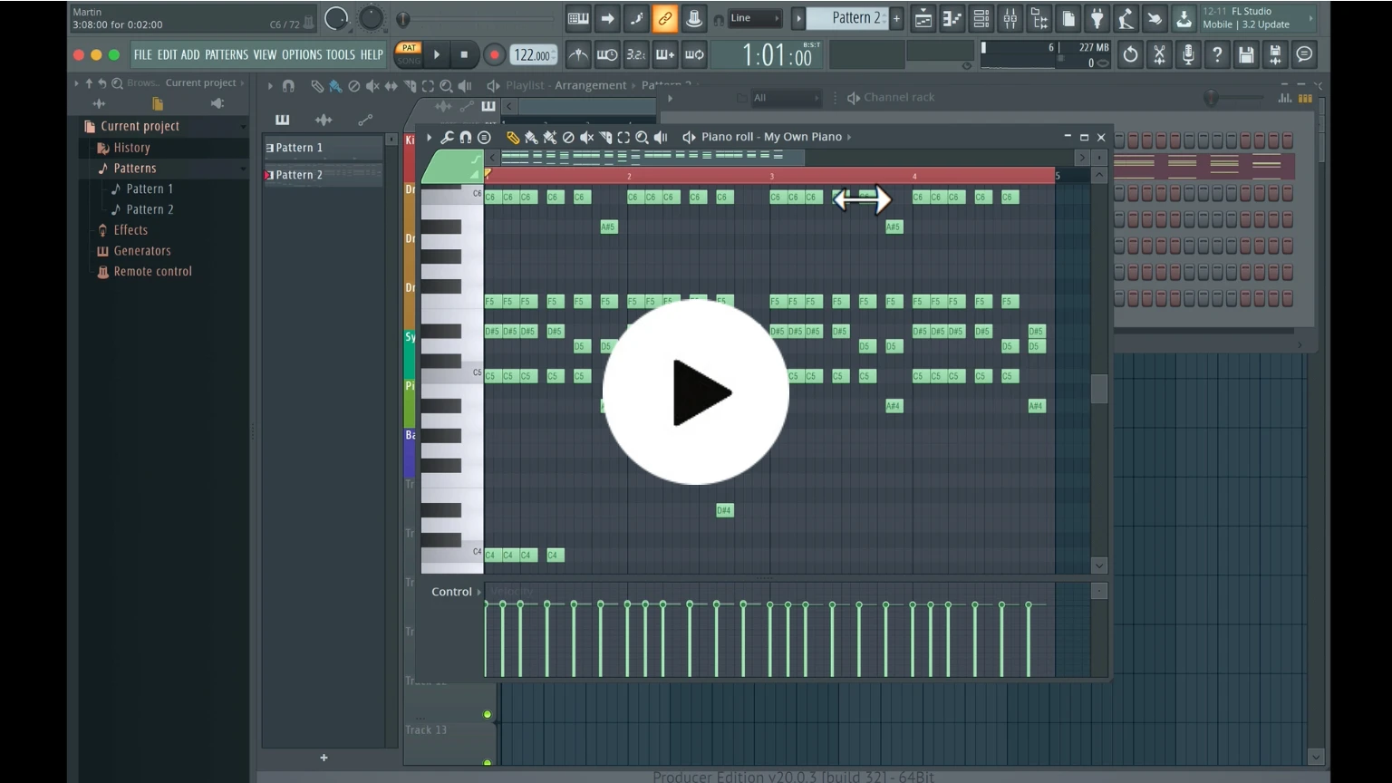Open Playlist options menu arrow
This screenshot has height=783, width=1392.
pyautogui.click(x=270, y=86)
